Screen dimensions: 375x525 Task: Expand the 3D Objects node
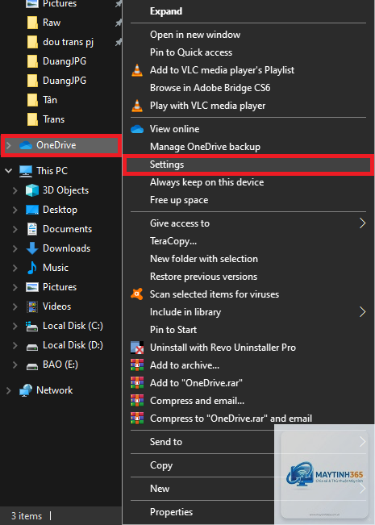(15, 190)
